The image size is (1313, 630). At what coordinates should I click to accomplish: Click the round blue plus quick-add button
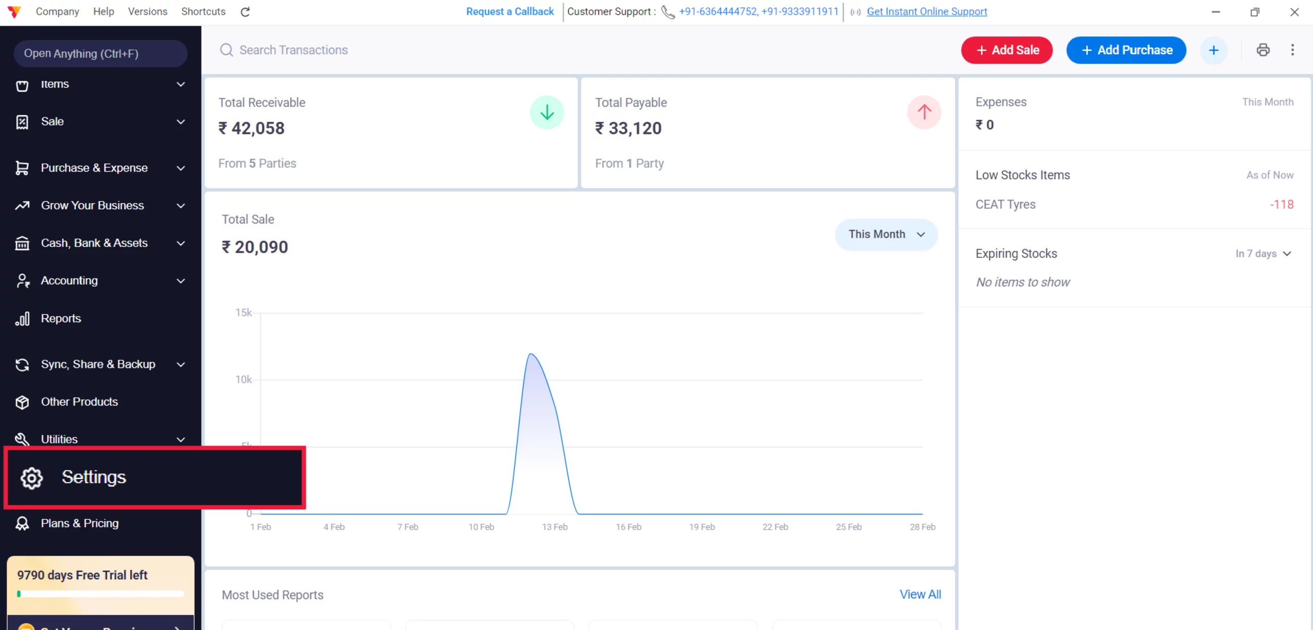(1213, 50)
